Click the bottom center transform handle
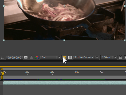126x95 pixels. pyautogui.click(x=64, y=40)
